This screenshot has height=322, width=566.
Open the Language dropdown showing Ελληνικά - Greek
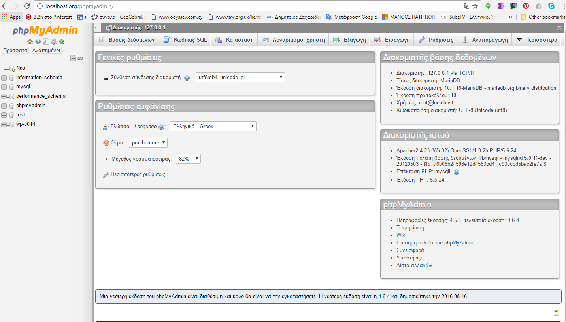click(x=213, y=127)
